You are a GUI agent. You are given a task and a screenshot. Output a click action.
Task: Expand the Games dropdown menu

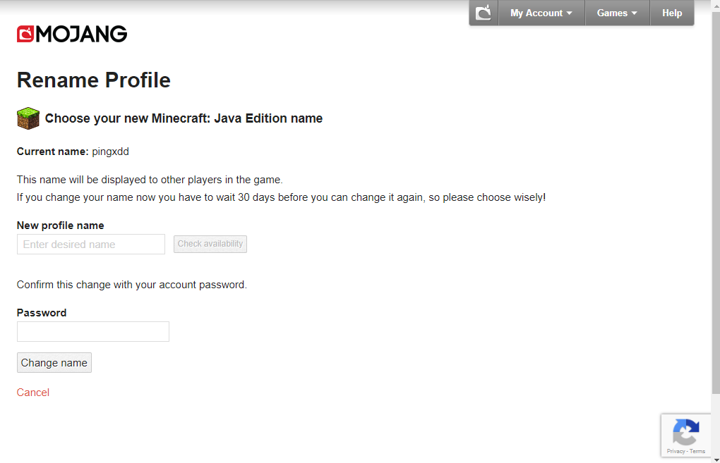pyautogui.click(x=617, y=13)
